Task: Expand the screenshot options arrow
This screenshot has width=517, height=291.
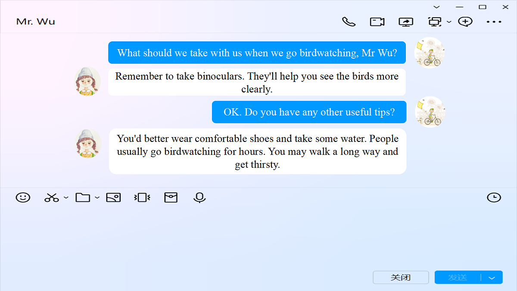Action: [66, 198]
